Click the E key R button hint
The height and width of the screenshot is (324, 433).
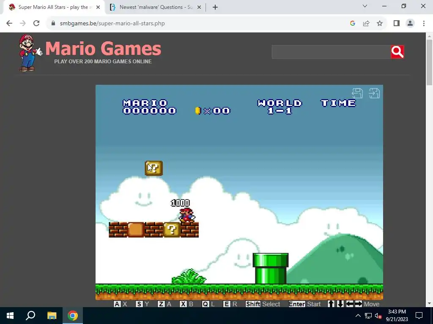230,304
